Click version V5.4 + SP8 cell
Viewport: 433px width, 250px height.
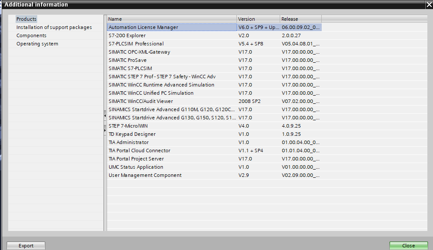258,44
